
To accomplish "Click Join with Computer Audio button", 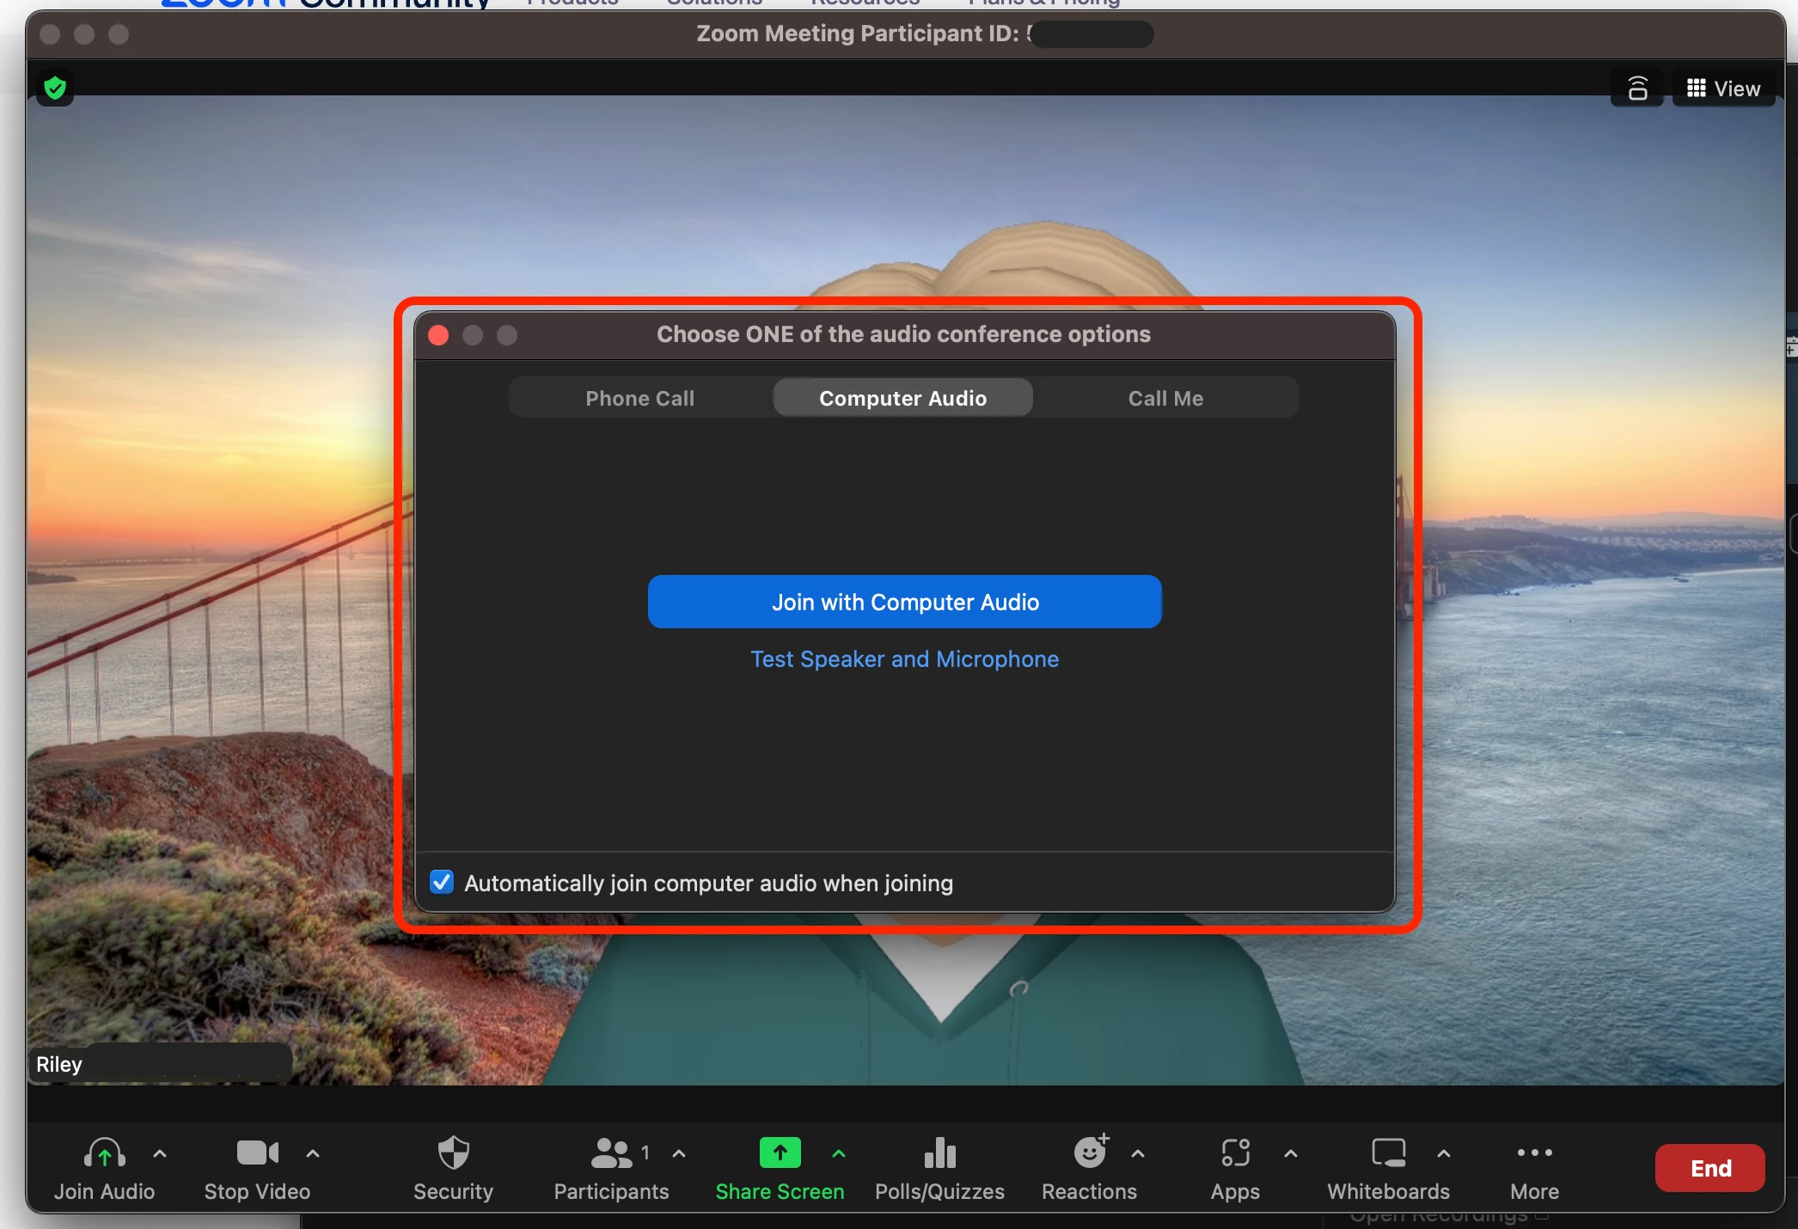I will pos(904,602).
